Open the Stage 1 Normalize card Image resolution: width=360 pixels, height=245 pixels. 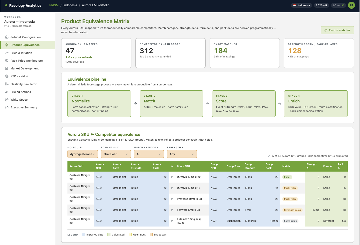click(99, 104)
